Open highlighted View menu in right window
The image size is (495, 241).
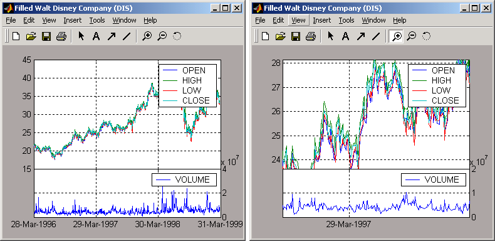point(298,20)
